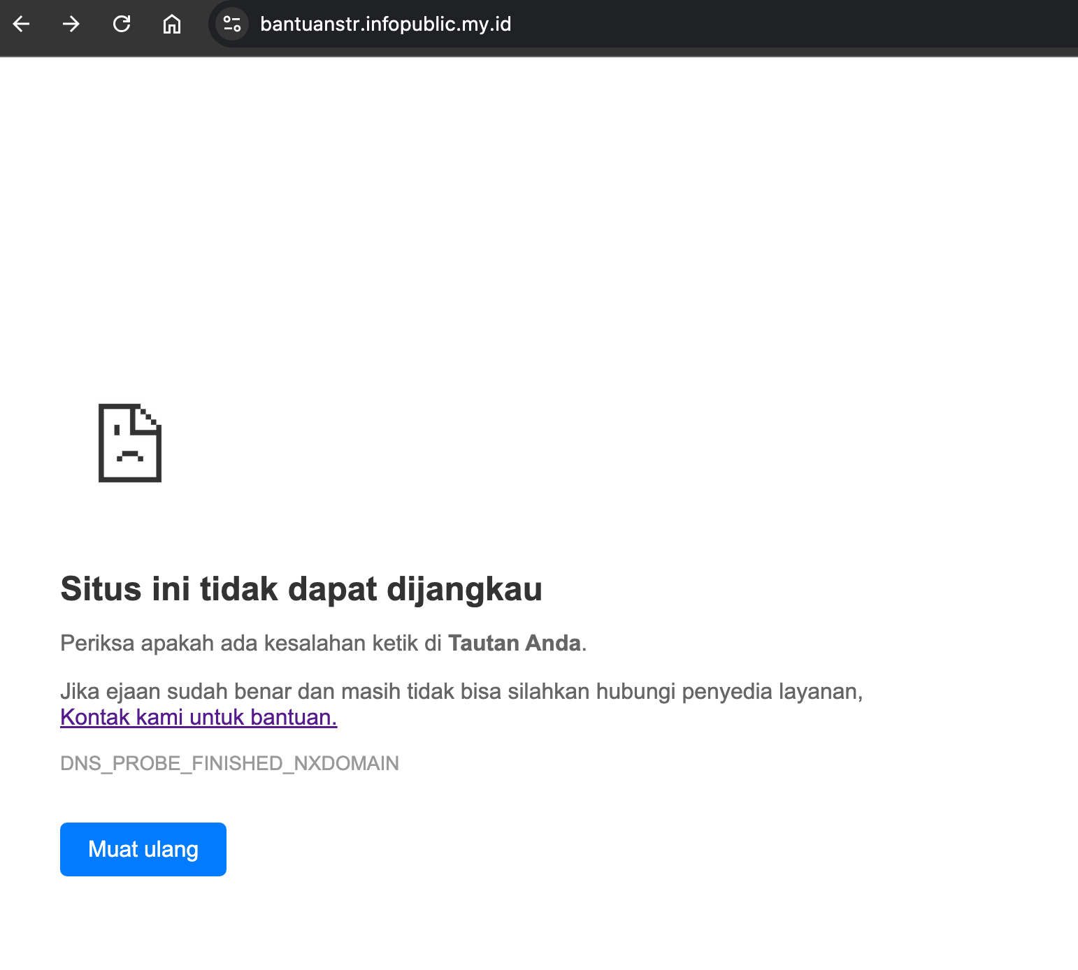Open site information icon beside the URL
1078x970 pixels.
click(232, 24)
